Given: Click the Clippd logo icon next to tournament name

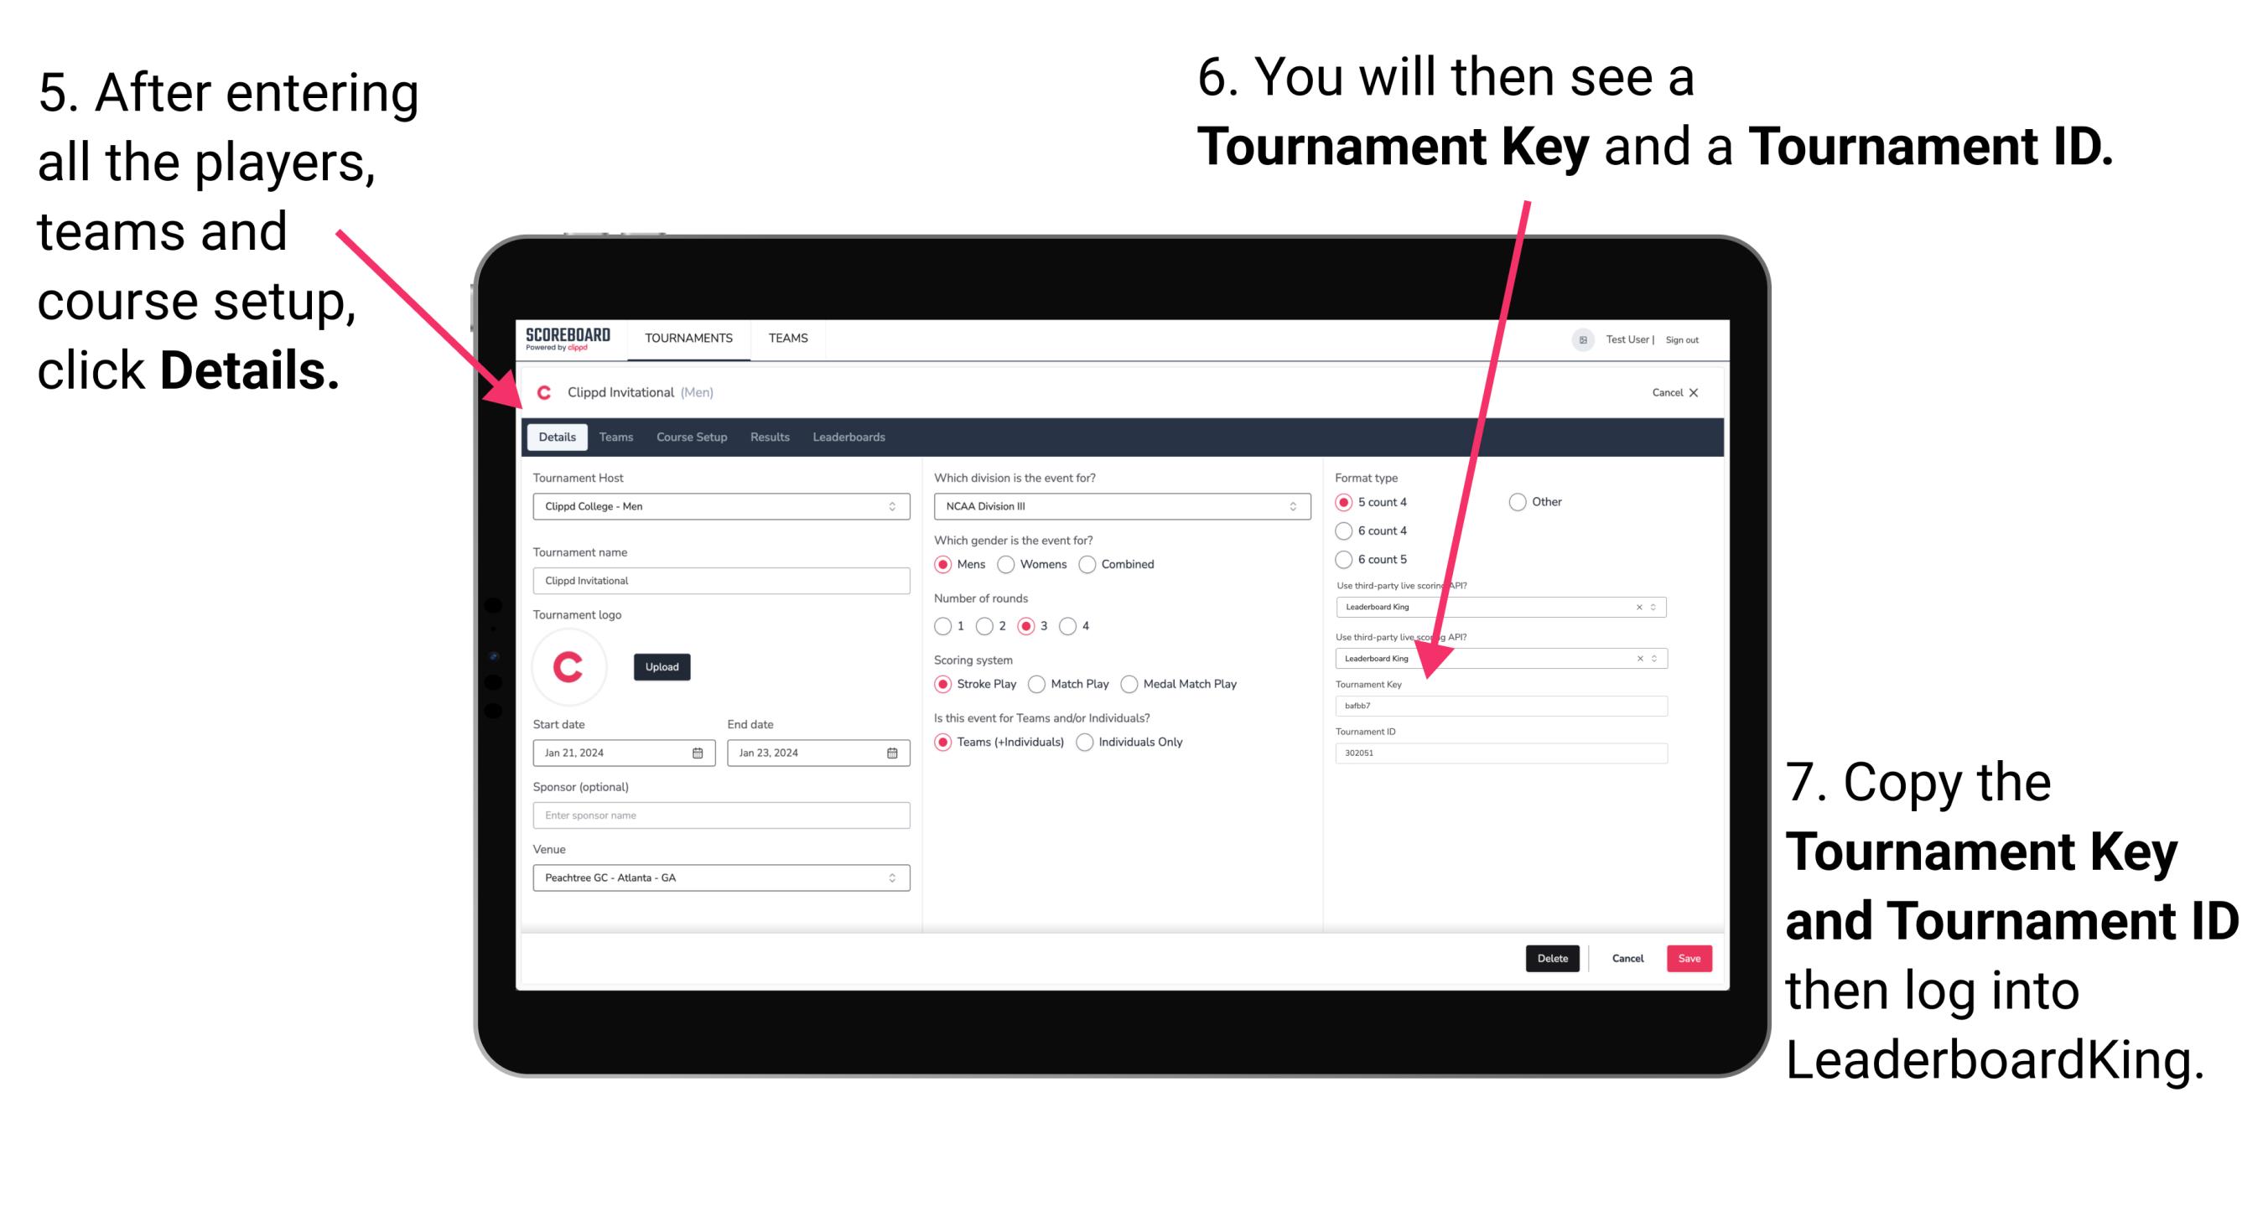Looking at the screenshot, I should point(548,392).
